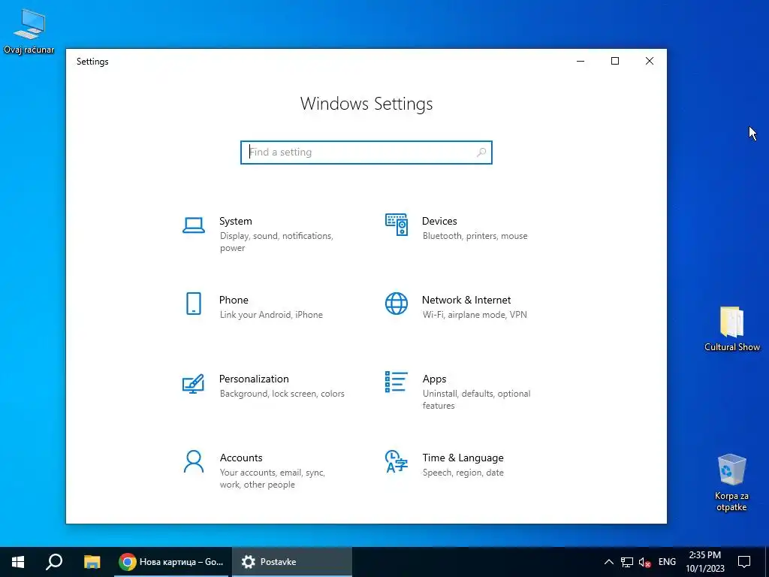Open taskbar search magnifier
Image resolution: width=769 pixels, height=577 pixels.
54,562
